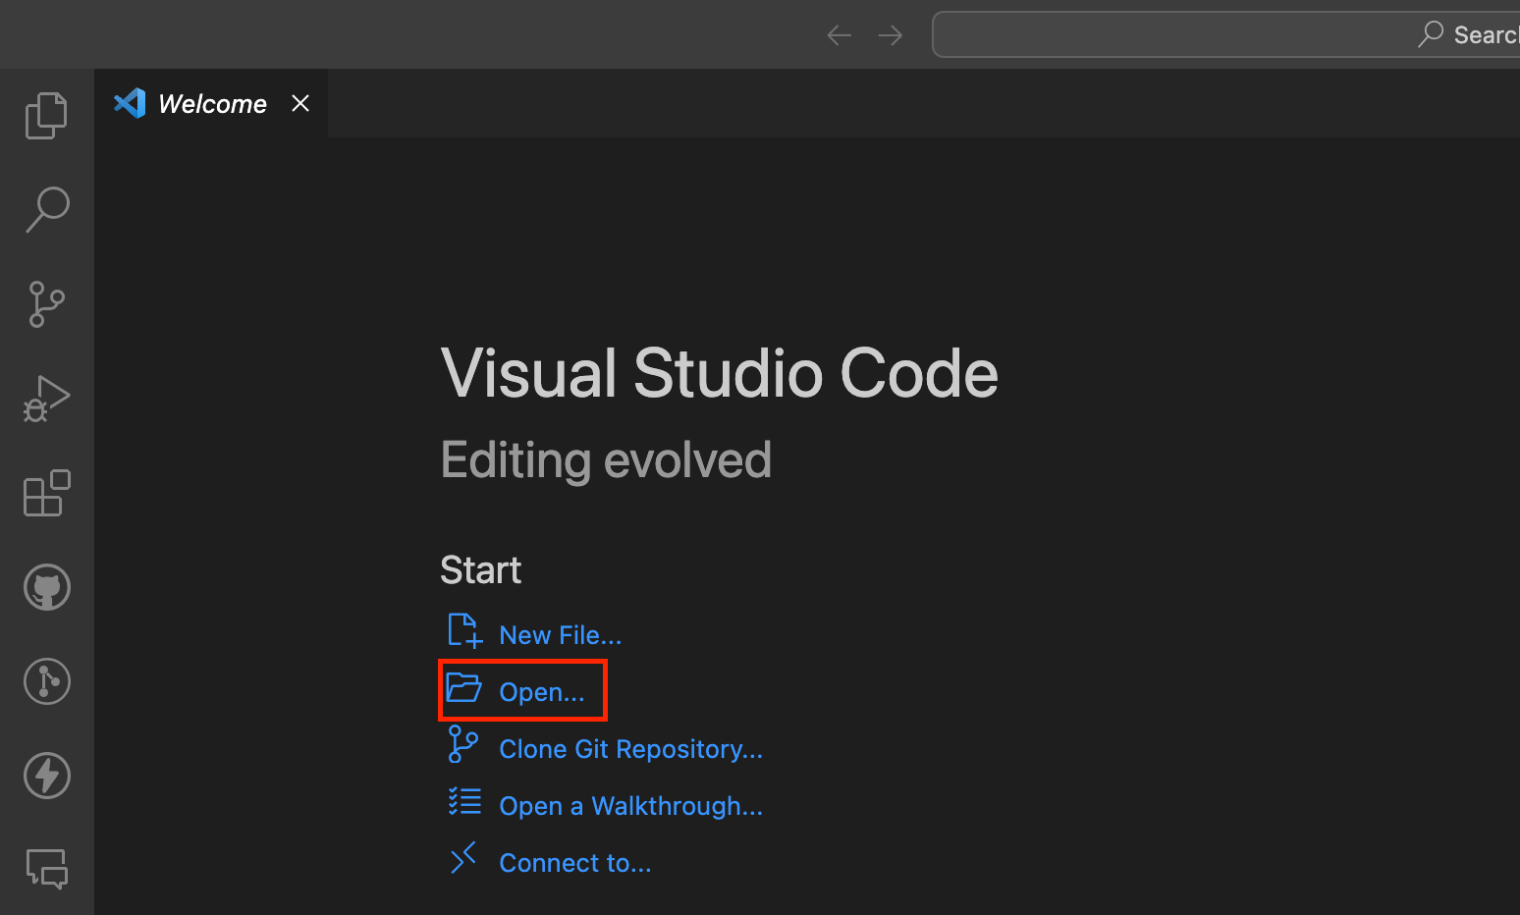Click Clone Git Repository... link

[630, 749]
